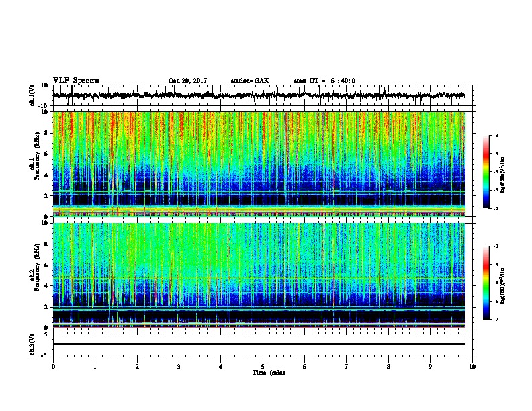
Task: Click time axis tick label '6'
Action: tap(305, 367)
